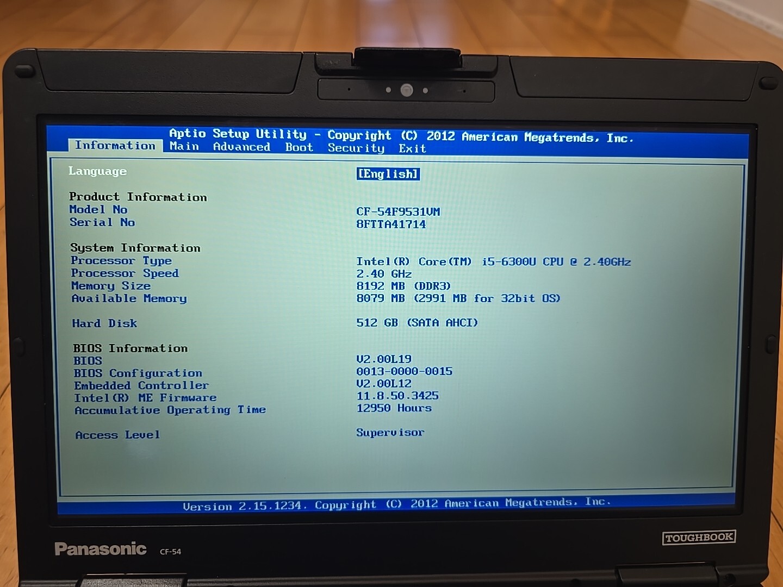Viewport: 783px width, 587px height.
Task: Click serial value 8FTTA41714
Action: 391,224
